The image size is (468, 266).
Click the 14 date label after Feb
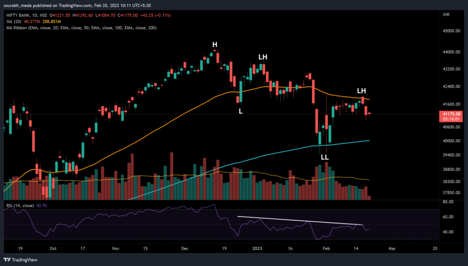(356, 248)
